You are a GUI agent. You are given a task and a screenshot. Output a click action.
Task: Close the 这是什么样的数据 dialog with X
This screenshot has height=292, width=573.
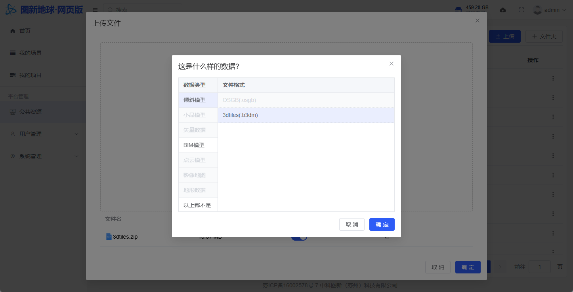pyautogui.click(x=392, y=64)
